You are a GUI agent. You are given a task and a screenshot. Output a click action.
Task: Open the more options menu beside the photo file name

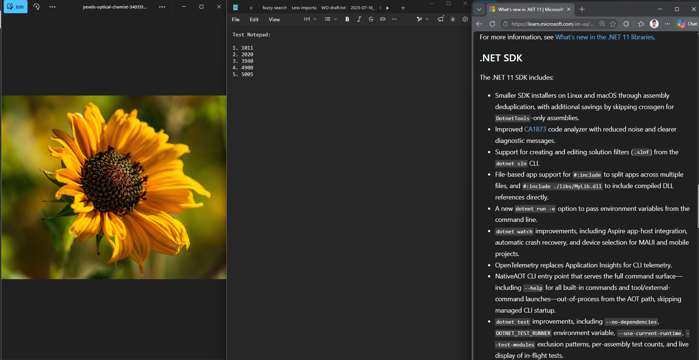tap(162, 7)
